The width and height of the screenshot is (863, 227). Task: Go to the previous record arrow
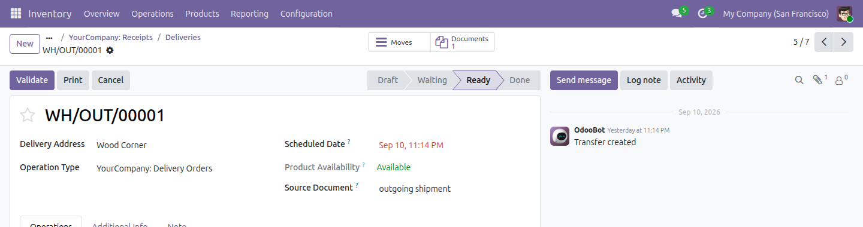pyautogui.click(x=824, y=42)
